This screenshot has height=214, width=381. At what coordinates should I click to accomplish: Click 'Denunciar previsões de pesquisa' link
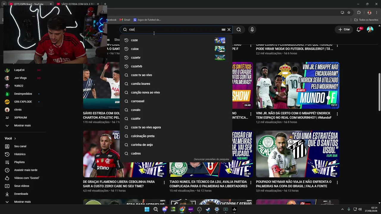point(211,159)
